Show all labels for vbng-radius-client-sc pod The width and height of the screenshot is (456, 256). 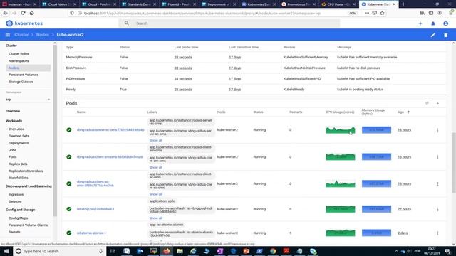point(156,194)
